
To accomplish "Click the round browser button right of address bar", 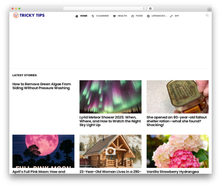I will (x=150, y=9).
